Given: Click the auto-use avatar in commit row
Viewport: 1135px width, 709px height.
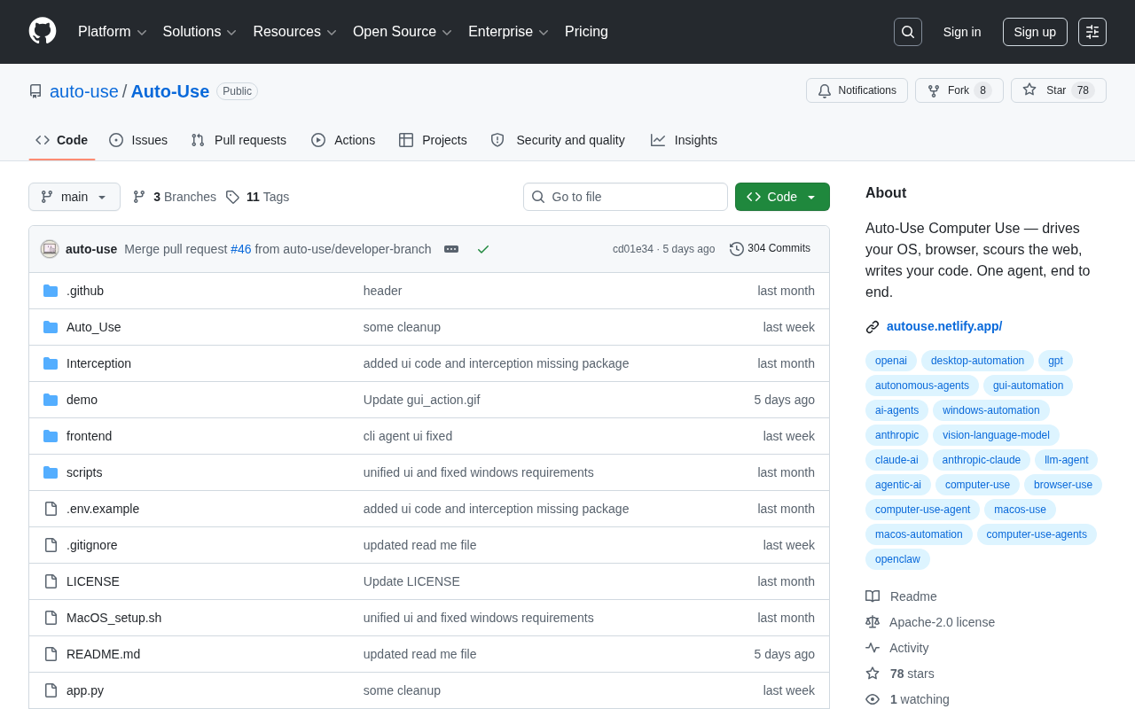Looking at the screenshot, I should (50, 249).
